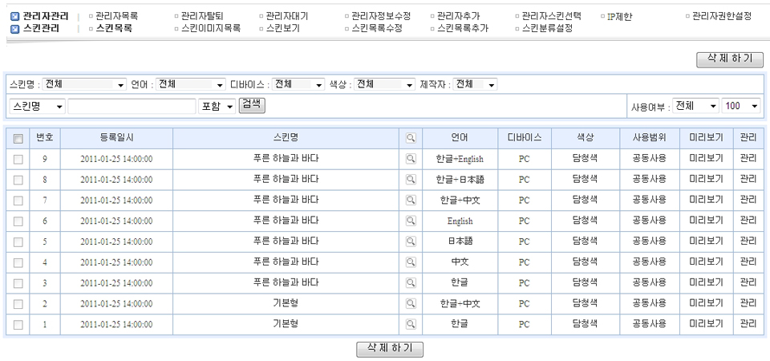Click the search keyword text field
Image resolution: width=770 pixels, height=361 pixels.
click(132, 106)
